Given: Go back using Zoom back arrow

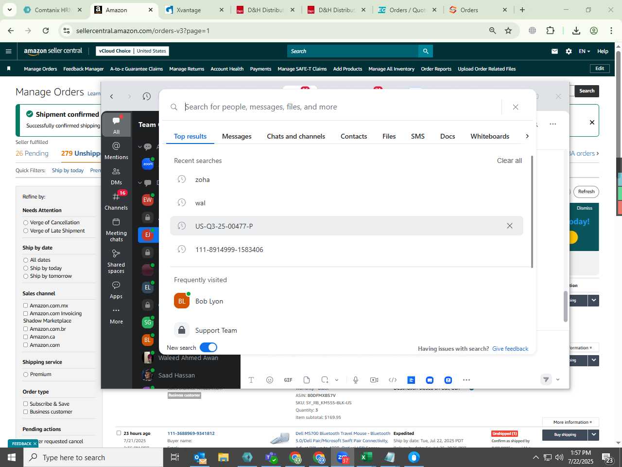Looking at the screenshot, I should [112, 96].
